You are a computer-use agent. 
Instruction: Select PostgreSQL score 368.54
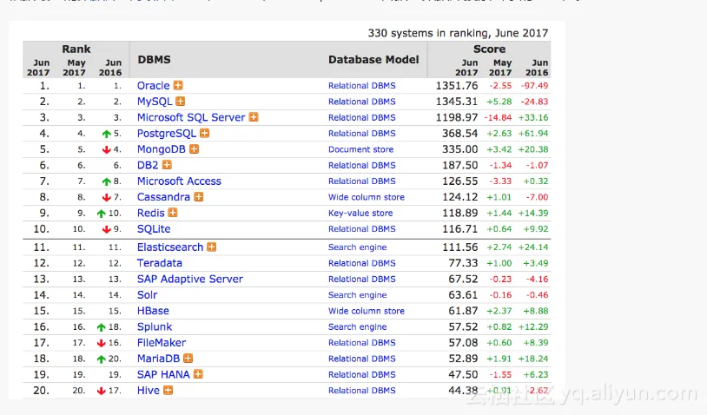pos(460,134)
